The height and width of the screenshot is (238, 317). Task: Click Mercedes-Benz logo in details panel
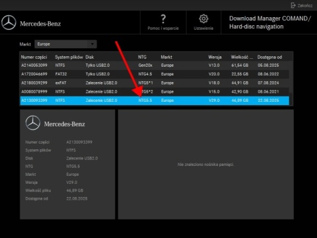click(55, 123)
